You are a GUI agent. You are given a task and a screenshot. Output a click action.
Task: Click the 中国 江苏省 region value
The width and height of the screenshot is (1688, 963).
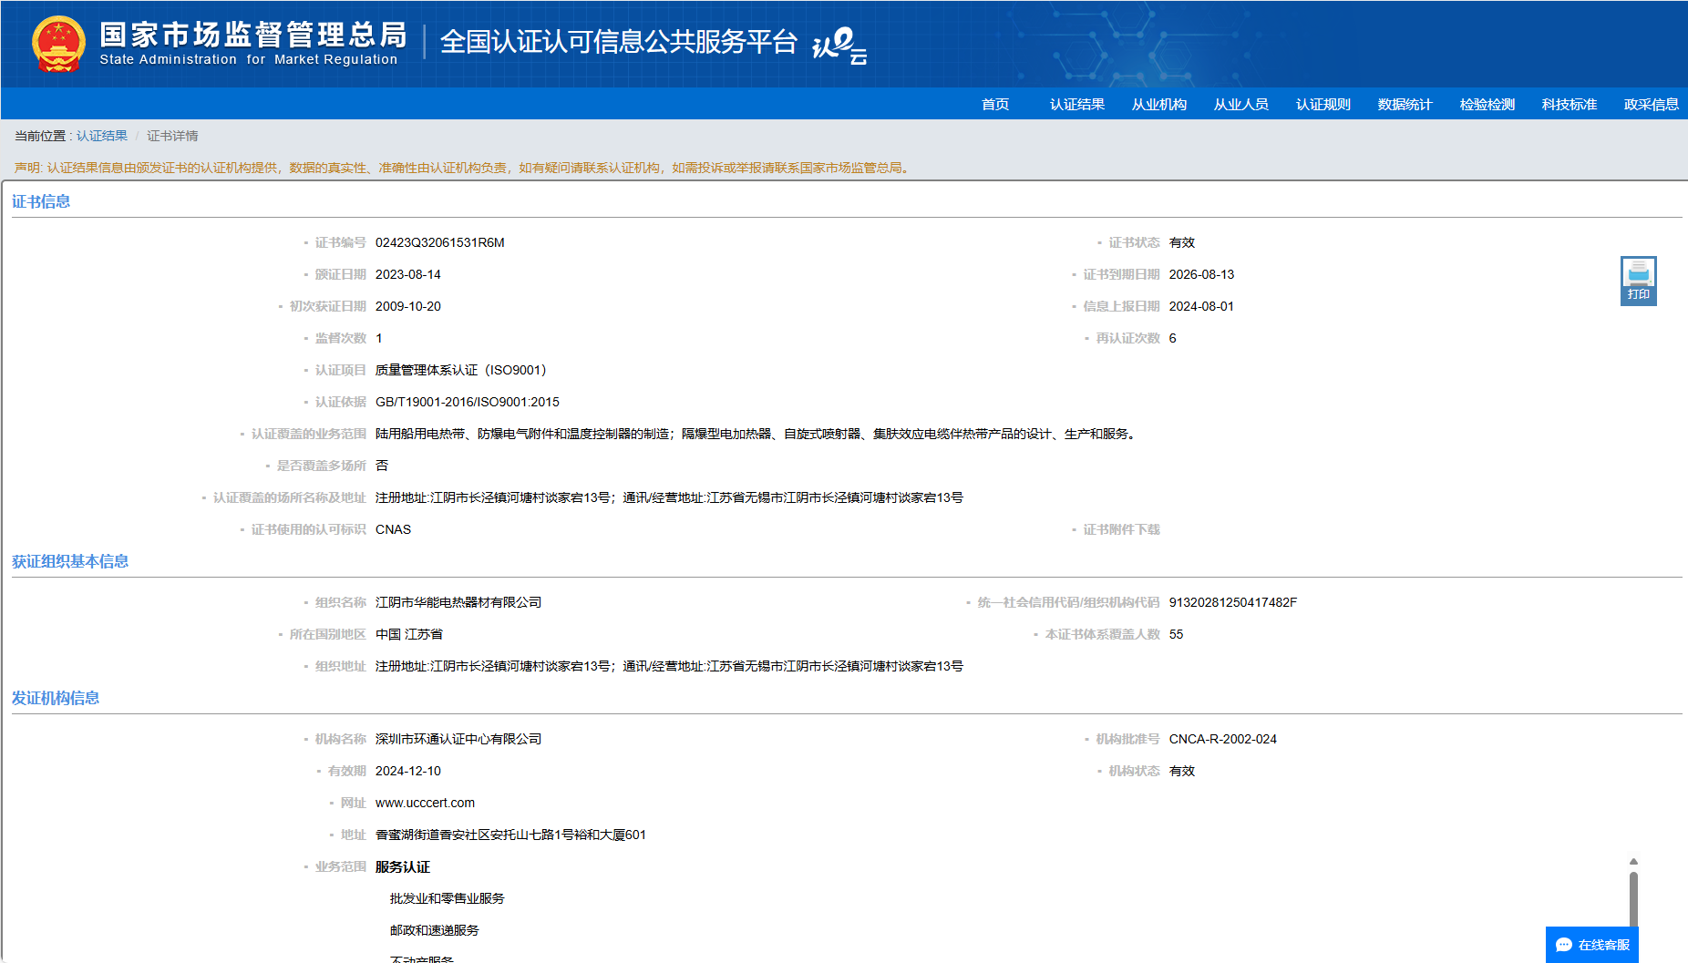pyautogui.click(x=409, y=634)
